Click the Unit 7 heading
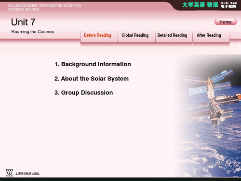The width and height of the screenshot is (241, 181). pyautogui.click(x=23, y=22)
